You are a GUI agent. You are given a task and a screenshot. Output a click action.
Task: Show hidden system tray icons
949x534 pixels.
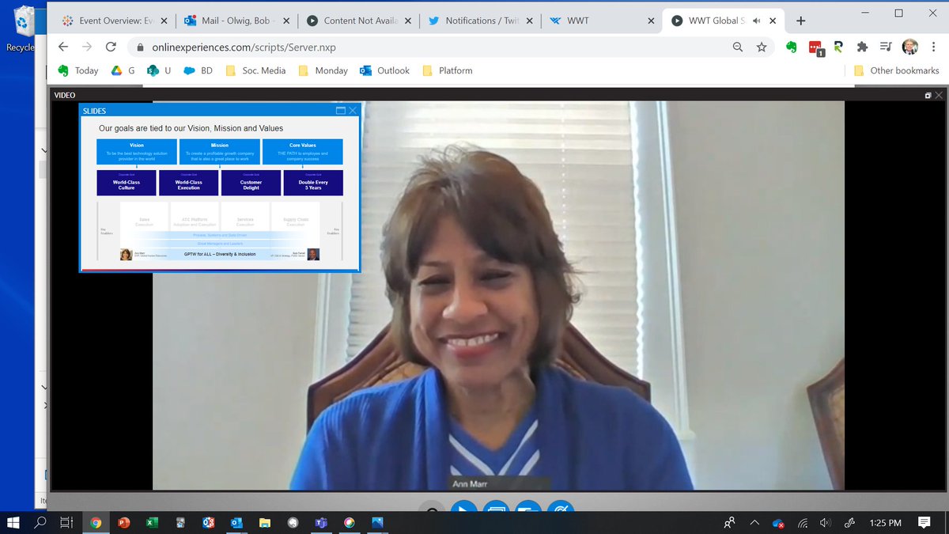click(754, 523)
